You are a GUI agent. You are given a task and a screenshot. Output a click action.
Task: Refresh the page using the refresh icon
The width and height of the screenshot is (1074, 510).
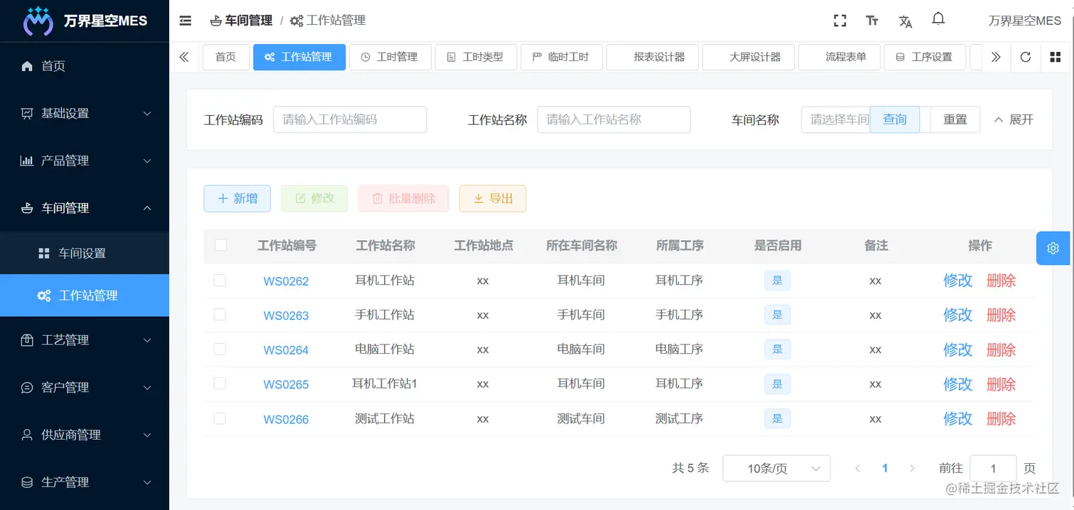pos(1025,57)
